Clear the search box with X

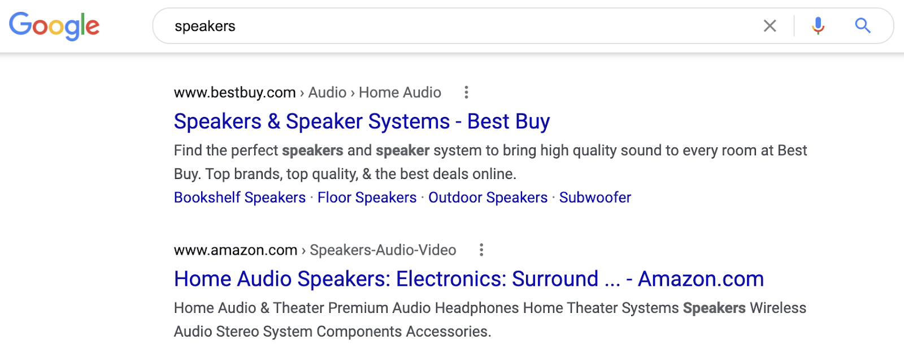pos(770,26)
